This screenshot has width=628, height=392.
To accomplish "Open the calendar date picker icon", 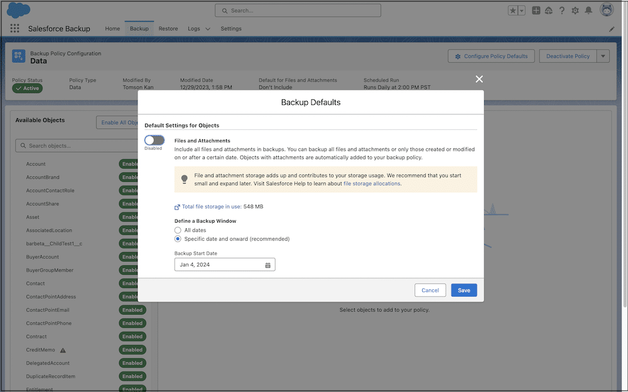I will [x=268, y=265].
